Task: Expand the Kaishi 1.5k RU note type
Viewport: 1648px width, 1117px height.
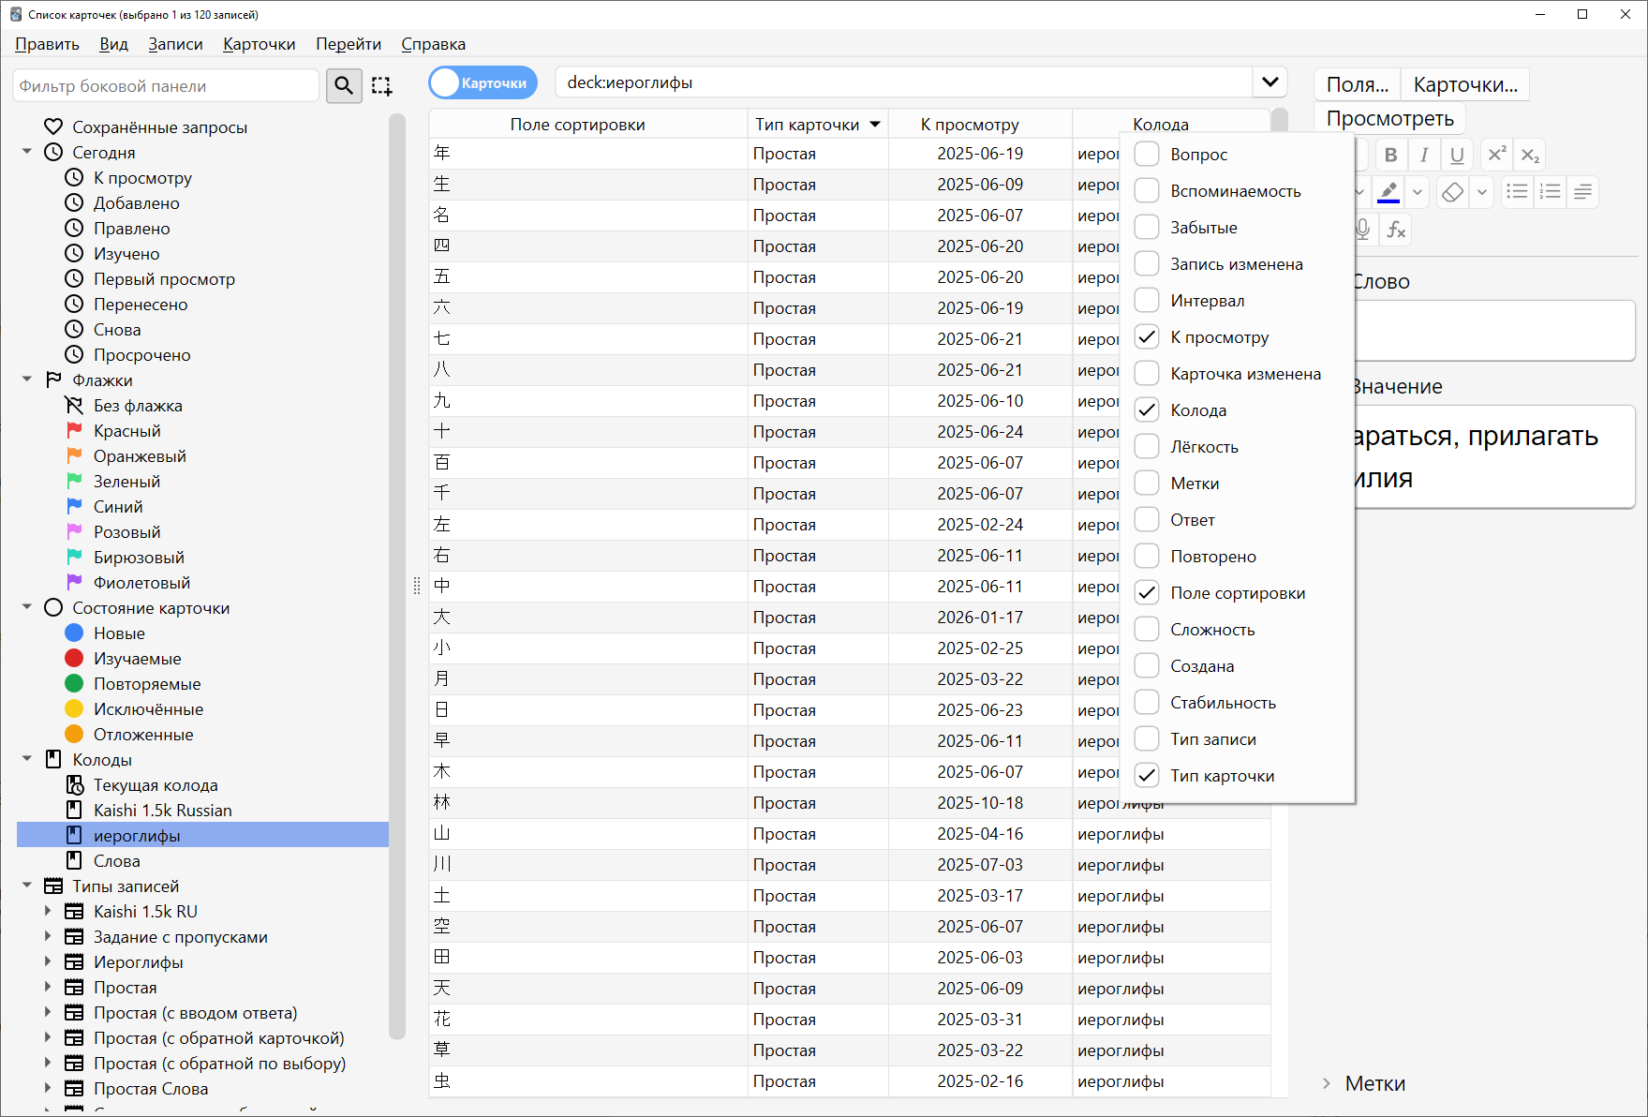Action: pyautogui.click(x=48, y=912)
